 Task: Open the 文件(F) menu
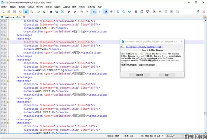pos(4,6)
